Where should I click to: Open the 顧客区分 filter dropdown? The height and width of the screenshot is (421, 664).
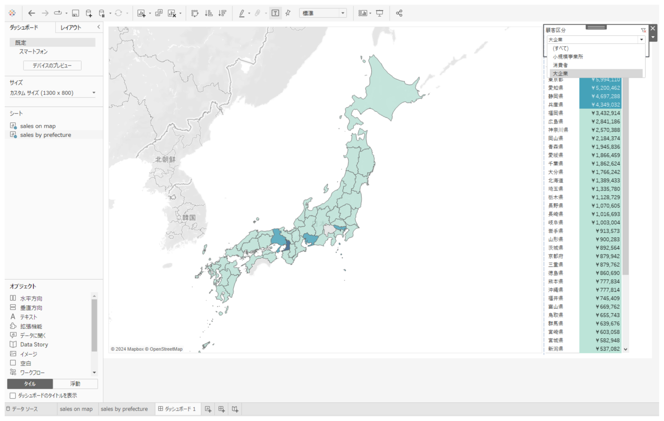coord(642,39)
